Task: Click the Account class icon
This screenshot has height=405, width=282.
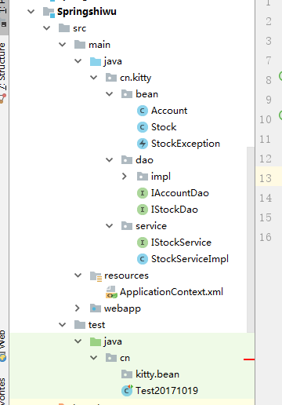Action: (x=143, y=111)
